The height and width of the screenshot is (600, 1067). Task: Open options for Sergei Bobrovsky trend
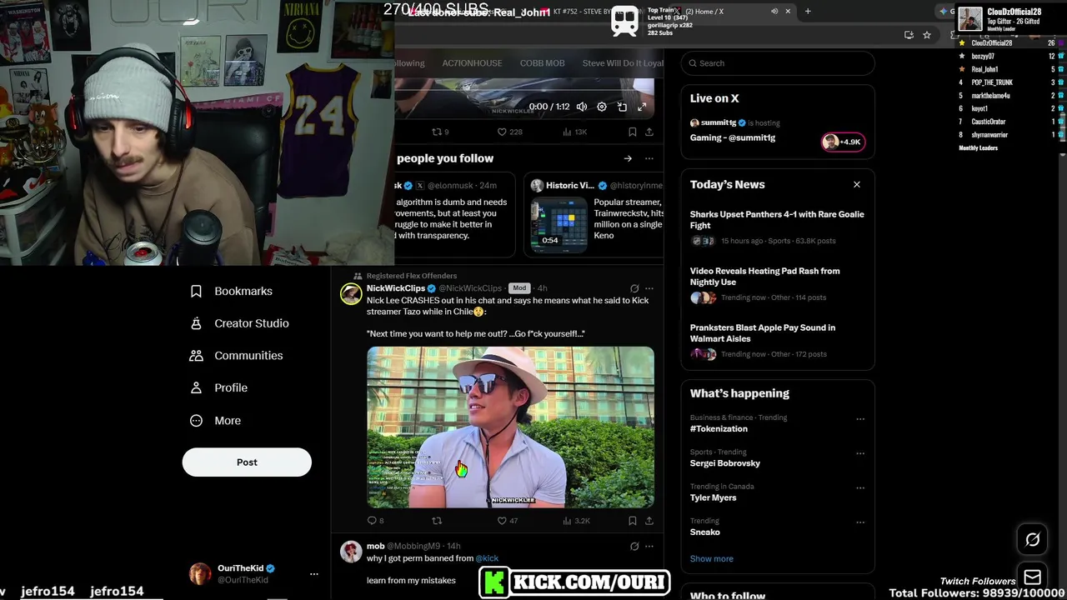coord(860,453)
